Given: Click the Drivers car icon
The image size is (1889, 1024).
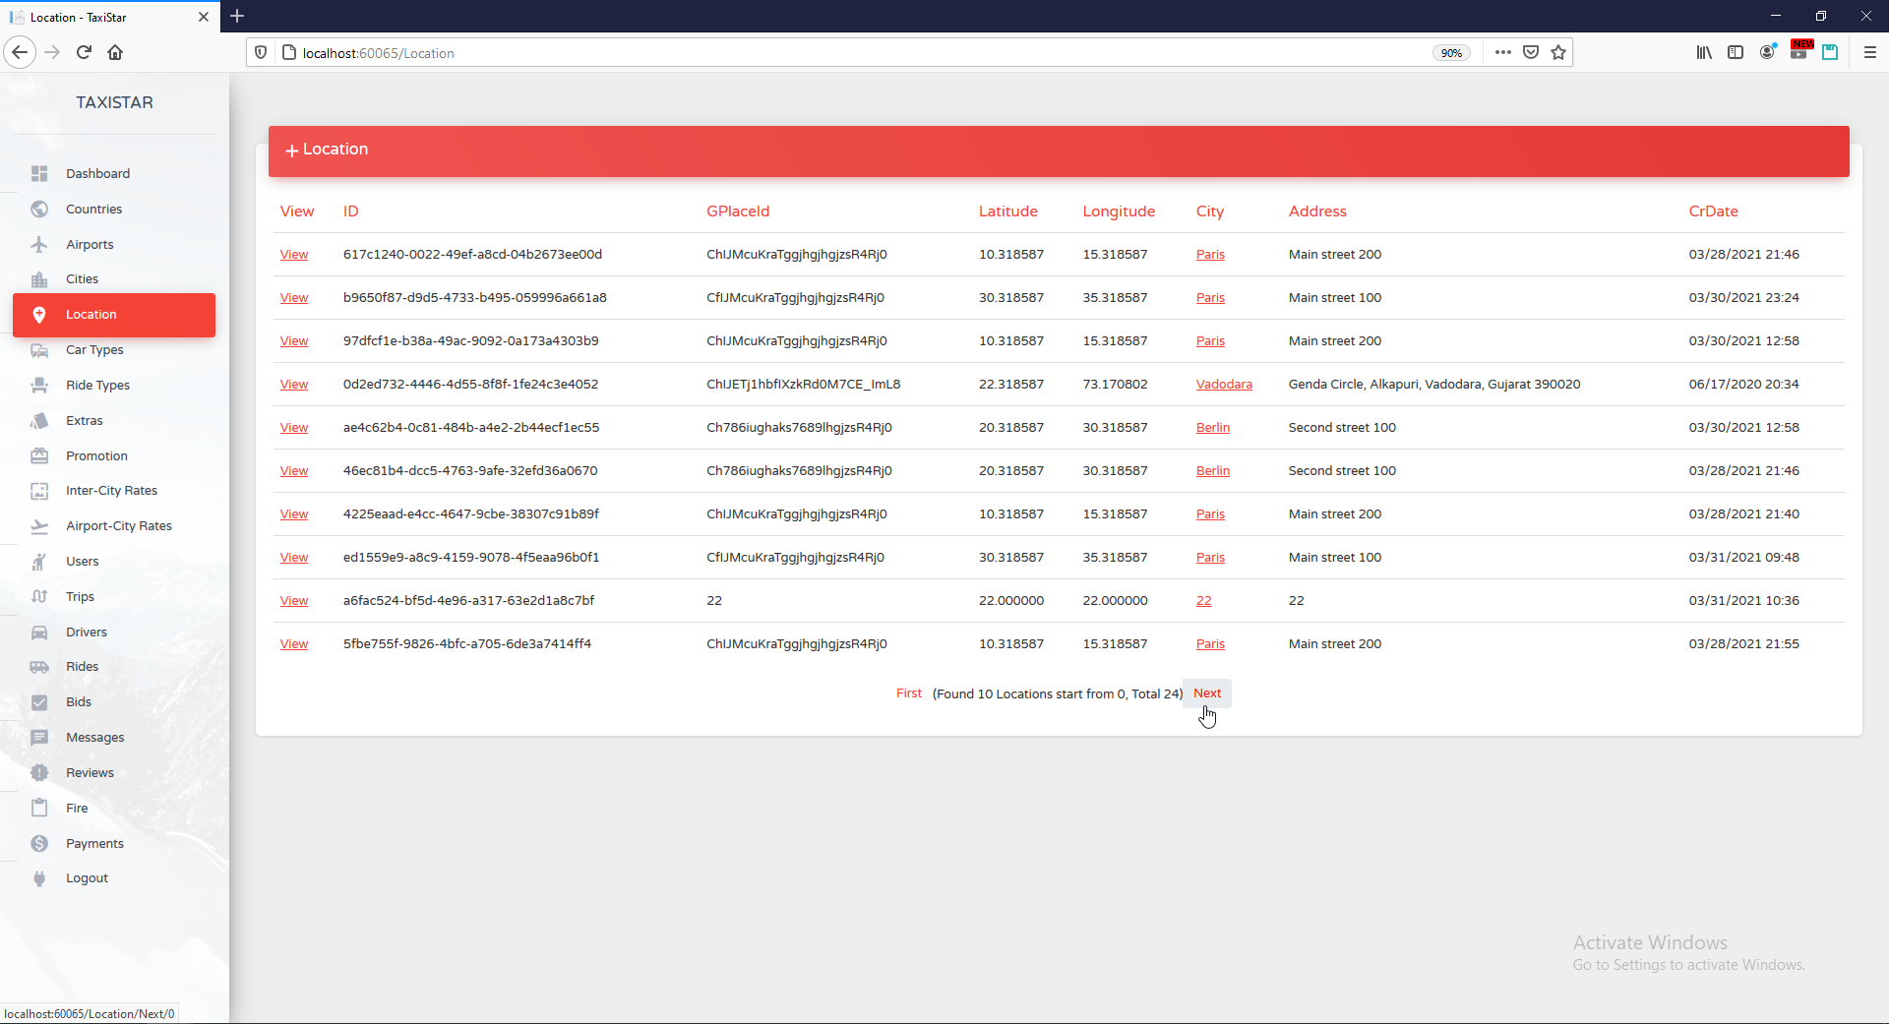Looking at the screenshot, I should (x=39, y=632).
